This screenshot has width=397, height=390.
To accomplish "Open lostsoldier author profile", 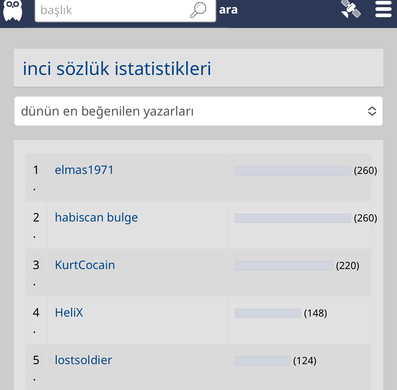I will [83, 360].
